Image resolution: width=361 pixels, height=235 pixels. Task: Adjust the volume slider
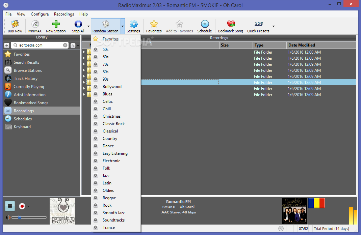pyautogui.click(x=29, y=217)
